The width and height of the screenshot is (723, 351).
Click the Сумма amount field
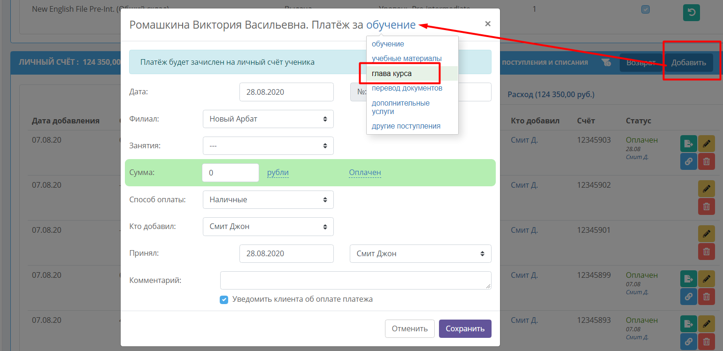231,173
